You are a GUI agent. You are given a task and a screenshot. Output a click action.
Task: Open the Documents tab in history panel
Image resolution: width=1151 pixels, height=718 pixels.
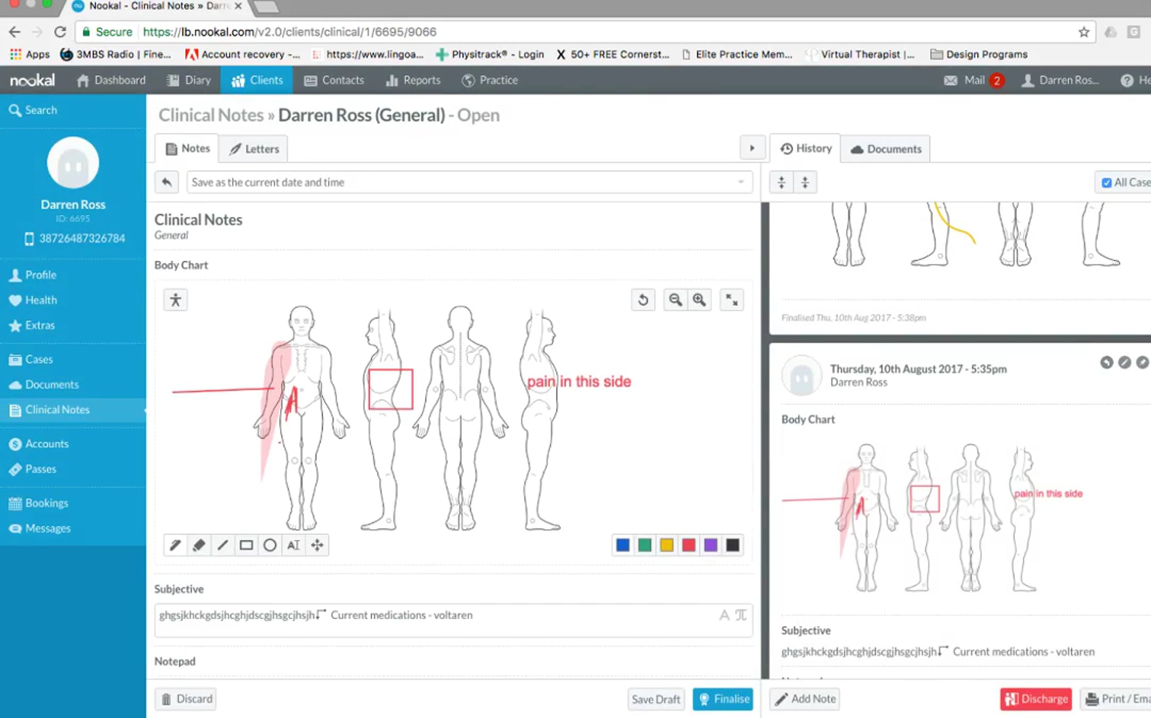[x=885, y=149]
